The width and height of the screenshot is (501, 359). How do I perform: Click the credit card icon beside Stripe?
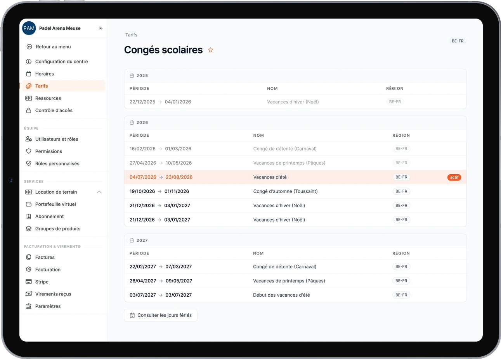(29, 282)
